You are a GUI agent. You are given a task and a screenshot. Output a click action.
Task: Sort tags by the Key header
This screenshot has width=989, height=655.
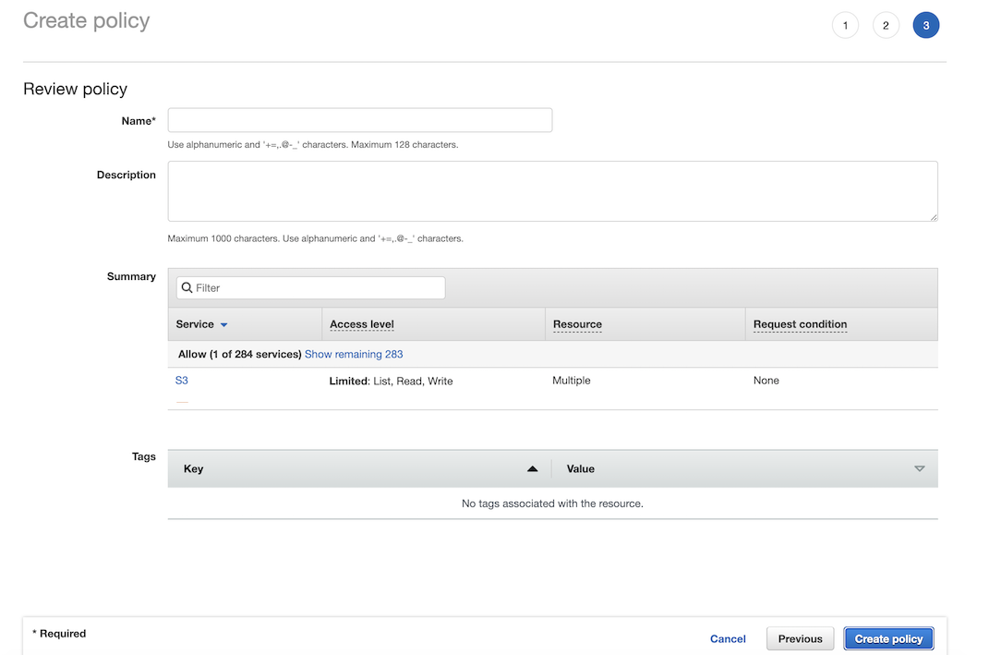point(194,469)
